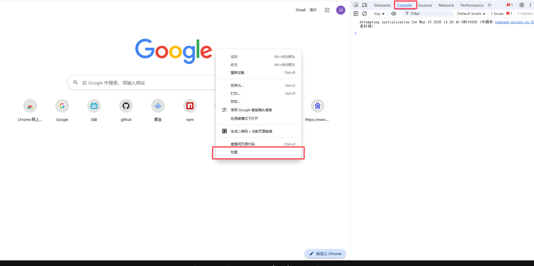Open the GitHub shortcut icon
The width and height of the screenshot is (534, 266).
tap(126, 106)
